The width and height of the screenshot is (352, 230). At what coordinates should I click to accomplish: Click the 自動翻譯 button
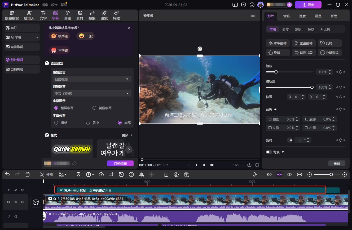[x=120, y=163]
